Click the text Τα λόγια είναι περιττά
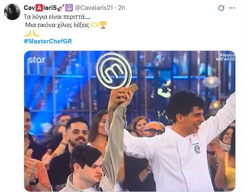The image size is (246, 192). (x=57, y=17)
